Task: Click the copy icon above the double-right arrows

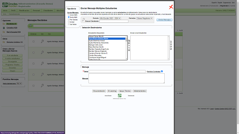Action: (x=129, y=41)
